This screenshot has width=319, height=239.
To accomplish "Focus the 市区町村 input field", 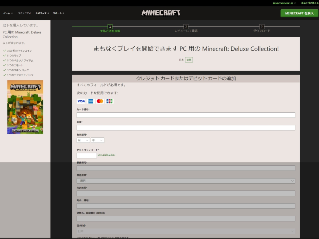I will 186,193.
